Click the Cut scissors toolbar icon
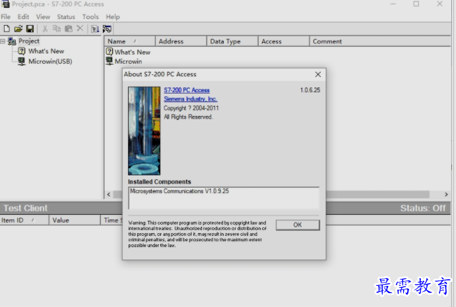The width and height of the screenshot is (456, 307). (x=45, y=29)
